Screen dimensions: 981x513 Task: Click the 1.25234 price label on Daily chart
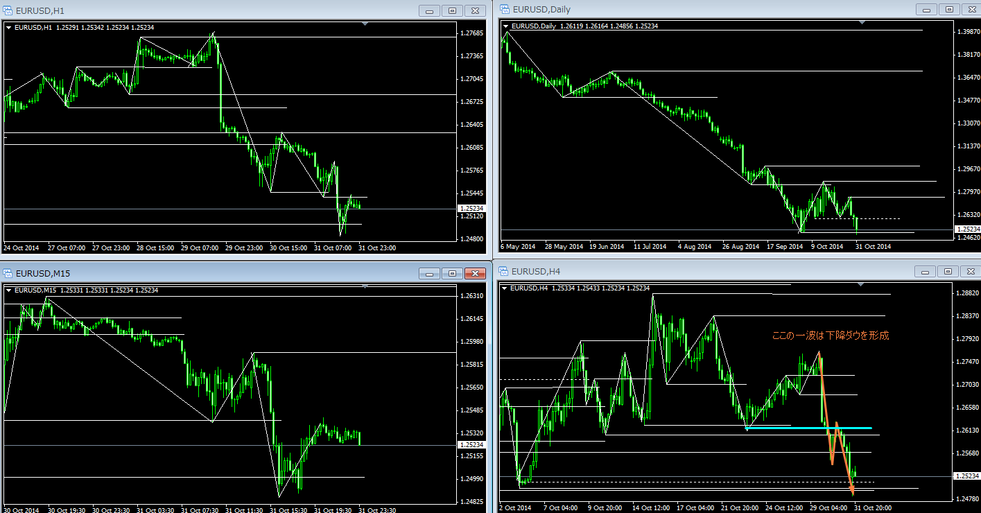click(x=968, y=229)
